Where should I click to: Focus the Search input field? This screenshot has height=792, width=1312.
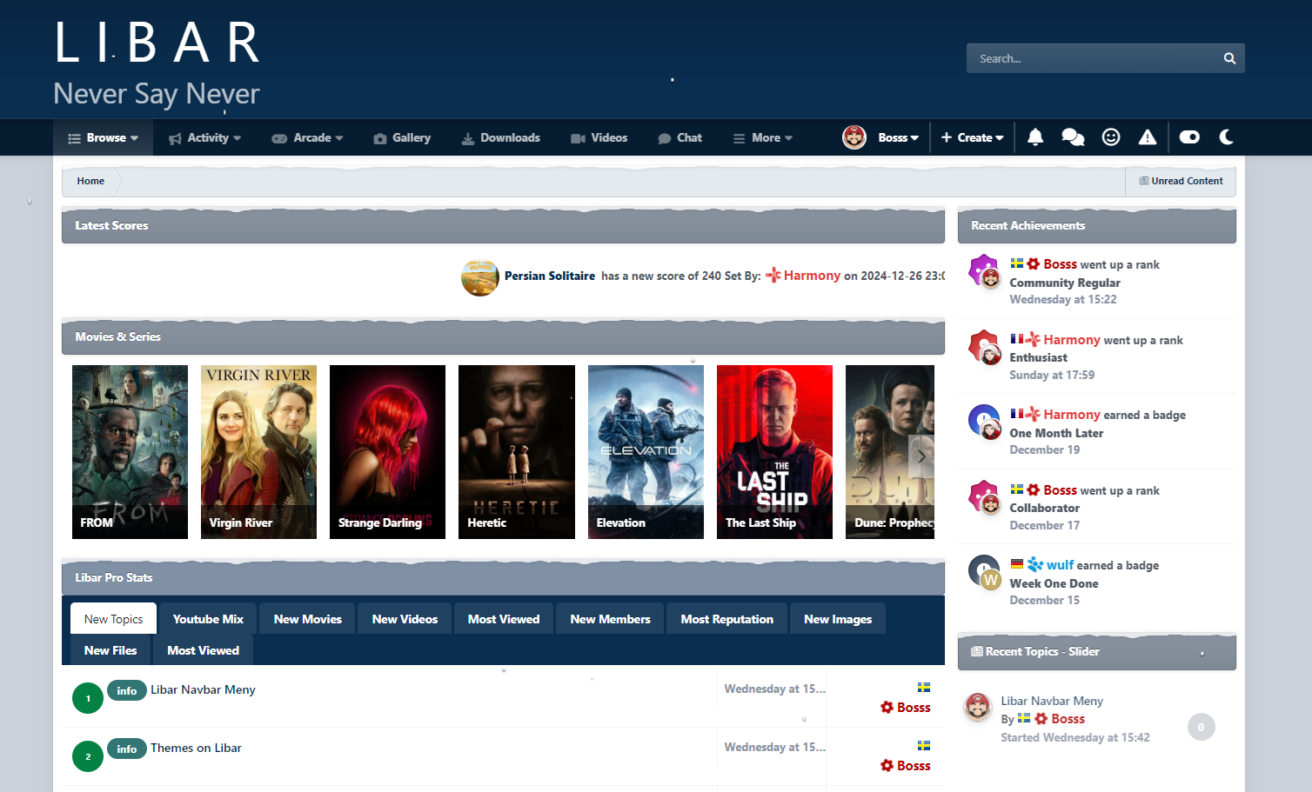click(x=1094, y=58)
